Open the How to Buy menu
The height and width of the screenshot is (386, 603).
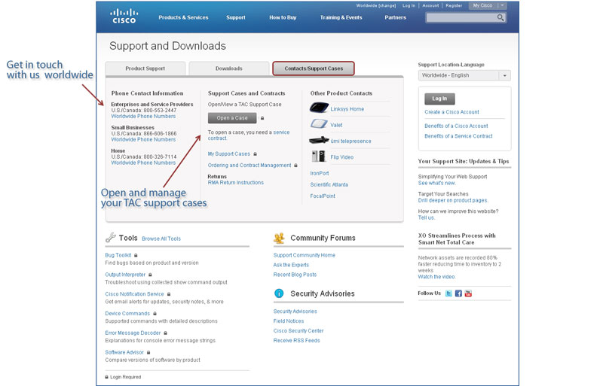(283, 17)
